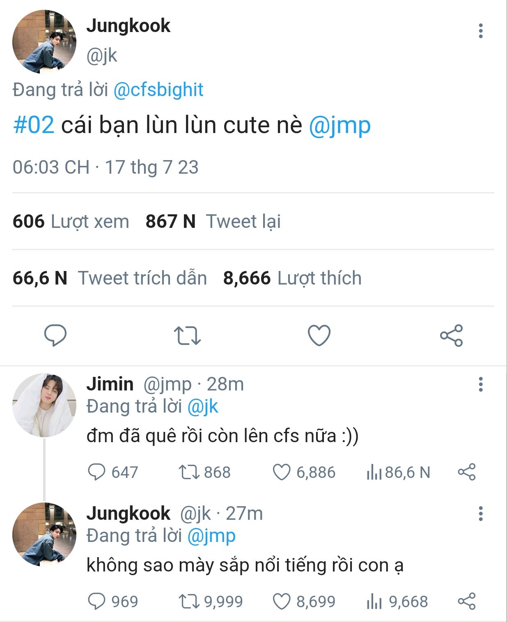Like the main tweet by Jungkook
This screenshot has width=507, height=622.
(x=319, y=335)
